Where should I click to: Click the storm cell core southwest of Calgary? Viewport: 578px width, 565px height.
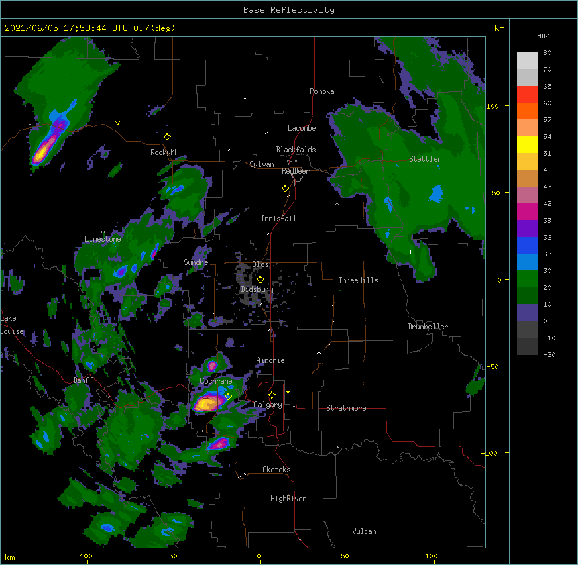[219, 444]
